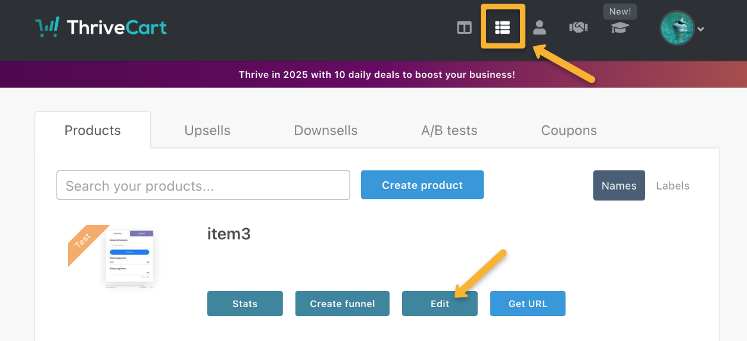Toggle view to Labels
This screenshot has height=341, width=747.
673,185
